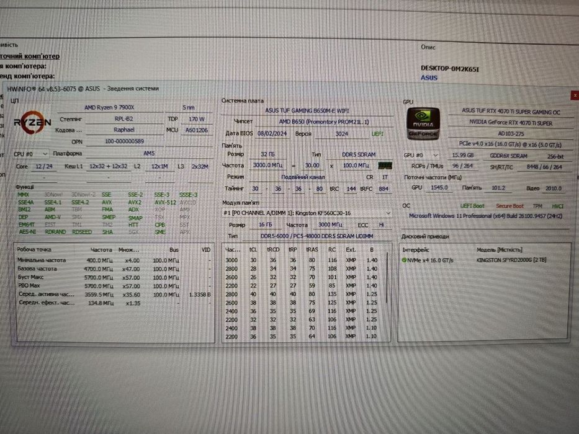Click the AMD Ryzen 9 7900X name field
This screenshot has height=434, width=579.
pyautogui.click(x=109, y=107)
